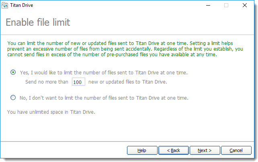Click the greyed-out maximize window button
This screenshot has width=258, height=162.
[226, 6]
